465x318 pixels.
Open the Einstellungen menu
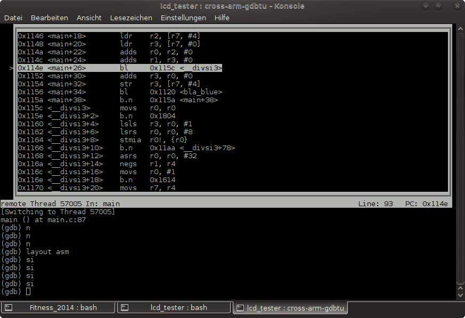183,18
